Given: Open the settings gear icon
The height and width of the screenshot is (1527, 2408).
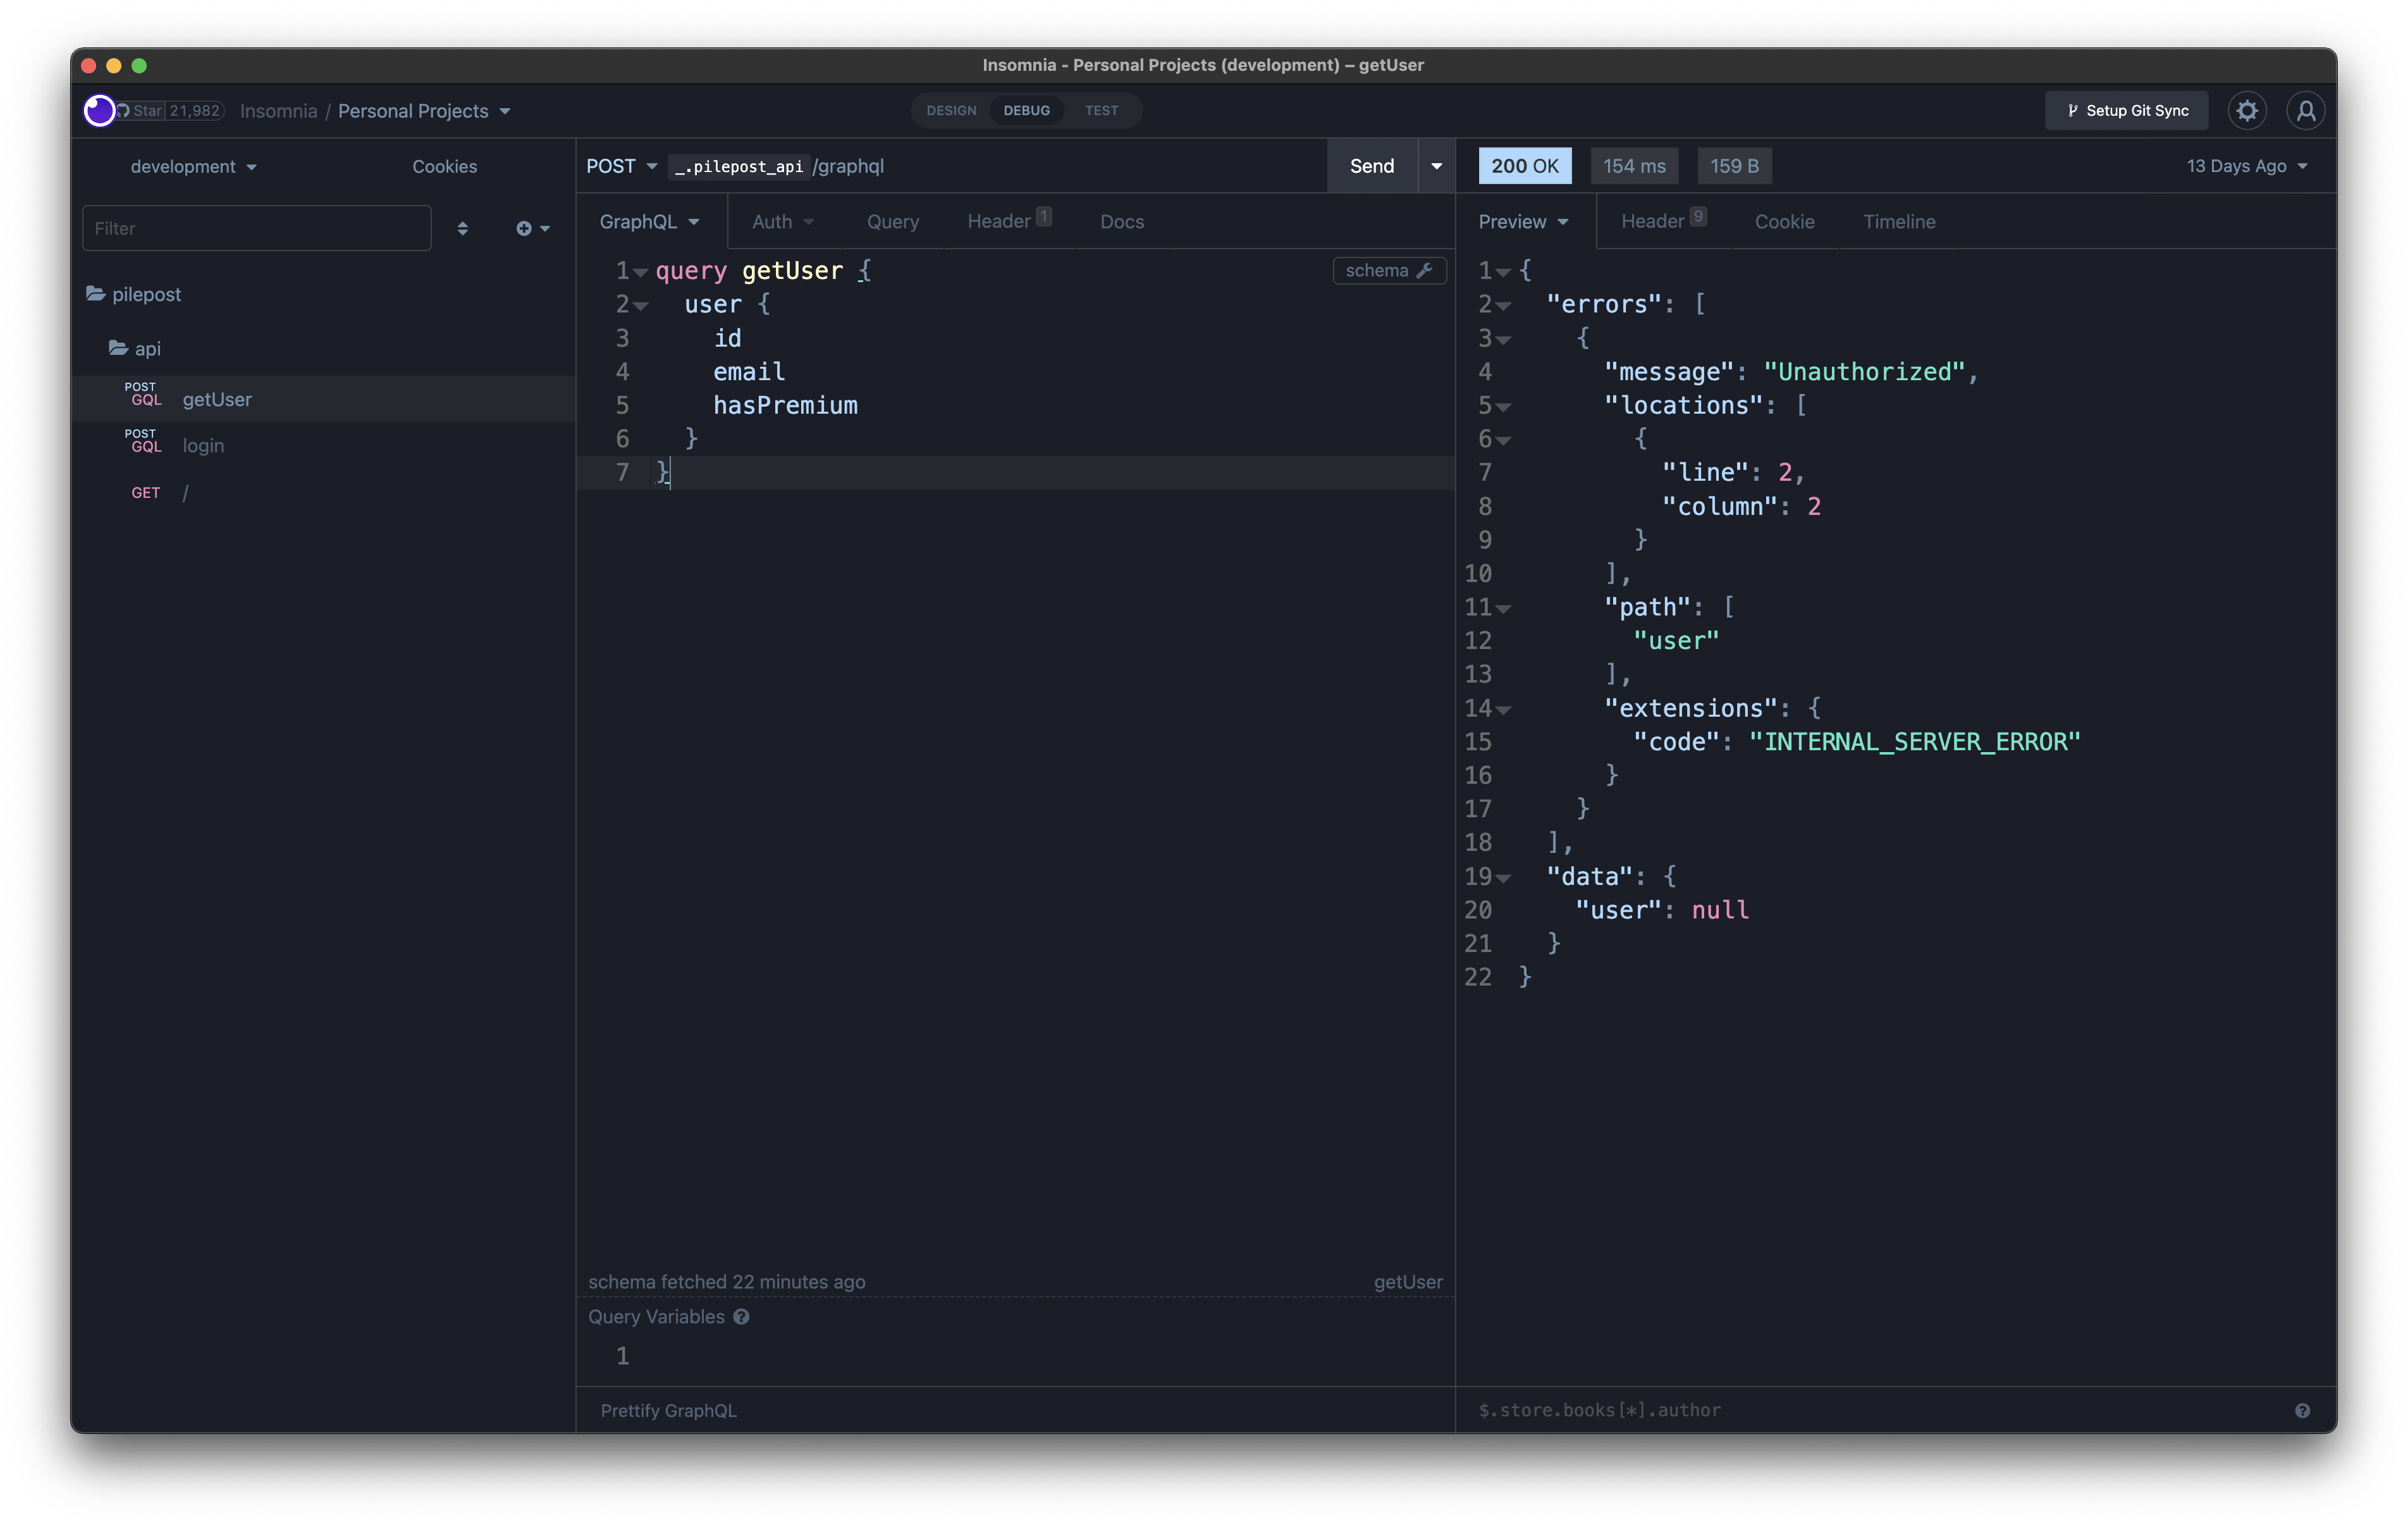Looking at the screenshot, I should tap(2246, 111).
